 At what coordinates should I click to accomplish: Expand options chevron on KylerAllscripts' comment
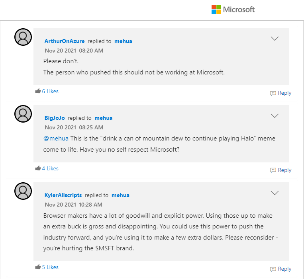(275, 193)
